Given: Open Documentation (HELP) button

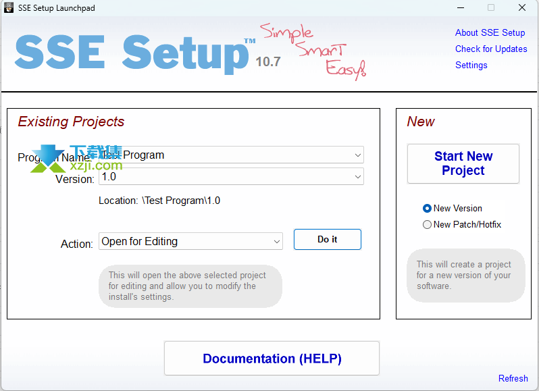Looking at the screenshot, I should [x=272, y=359].
